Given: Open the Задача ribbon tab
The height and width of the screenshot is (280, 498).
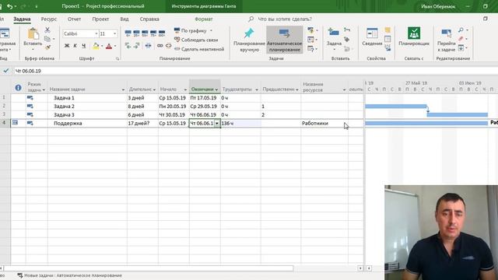Looking at the screenshot, I should [x=22, y=19].
